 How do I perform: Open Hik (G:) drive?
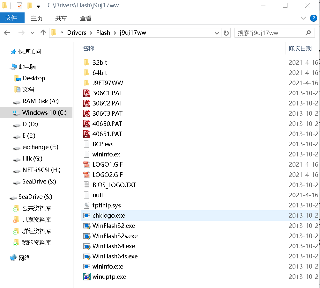(28, 158)
